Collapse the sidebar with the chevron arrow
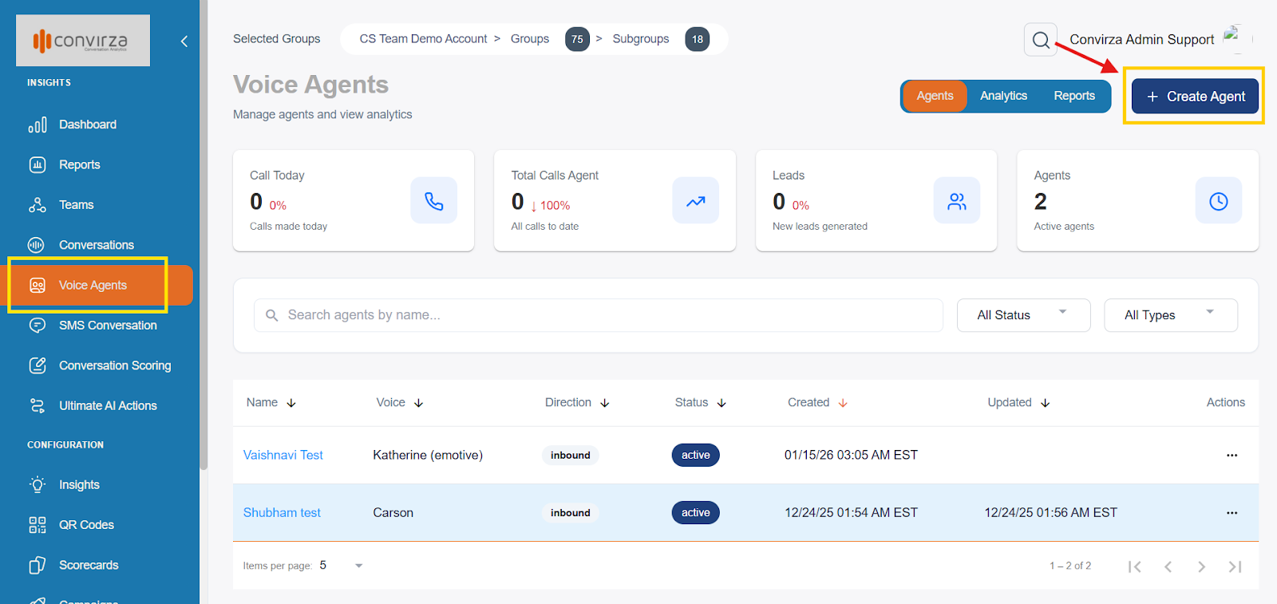Image resolution: width=1277 pixels, height=604 pixels. click(184, 41)
